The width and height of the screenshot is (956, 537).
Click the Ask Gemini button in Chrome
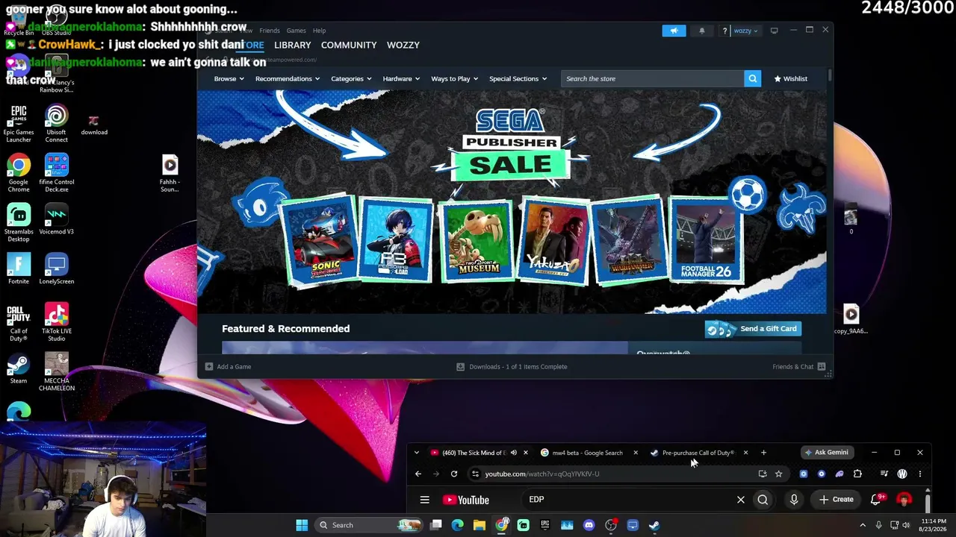[826, 453]
